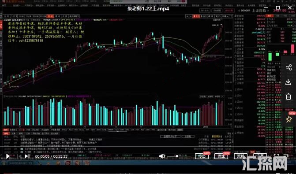
Task: Maximize the video player window
Action: pos(278,8)
